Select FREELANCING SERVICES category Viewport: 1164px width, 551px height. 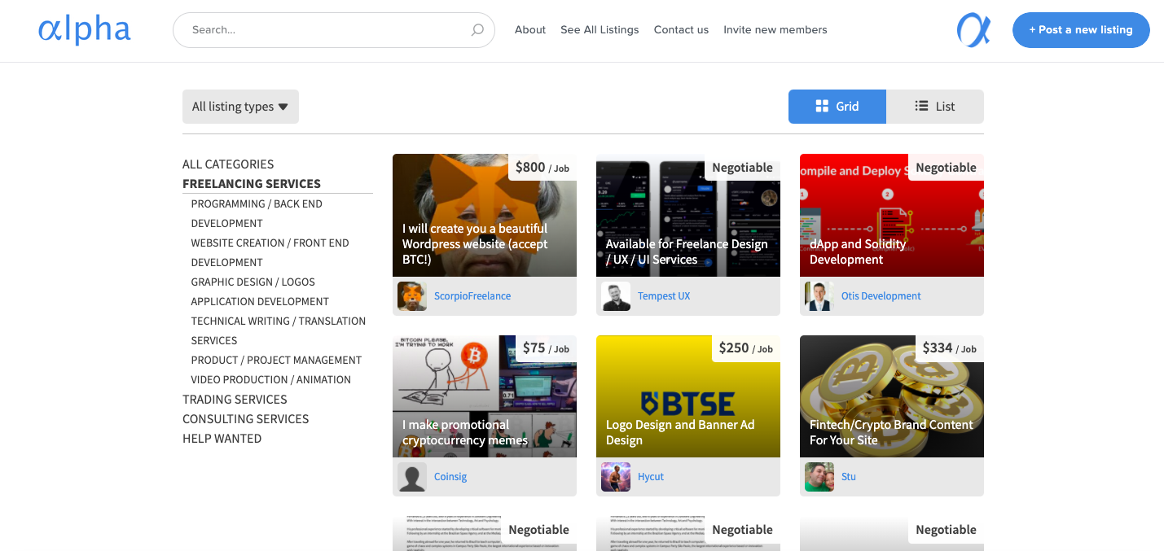click(252, 184)
